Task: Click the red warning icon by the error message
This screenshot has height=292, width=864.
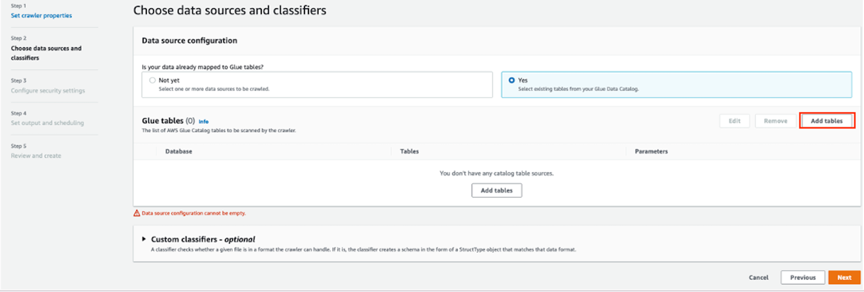Action: point(137,213)
